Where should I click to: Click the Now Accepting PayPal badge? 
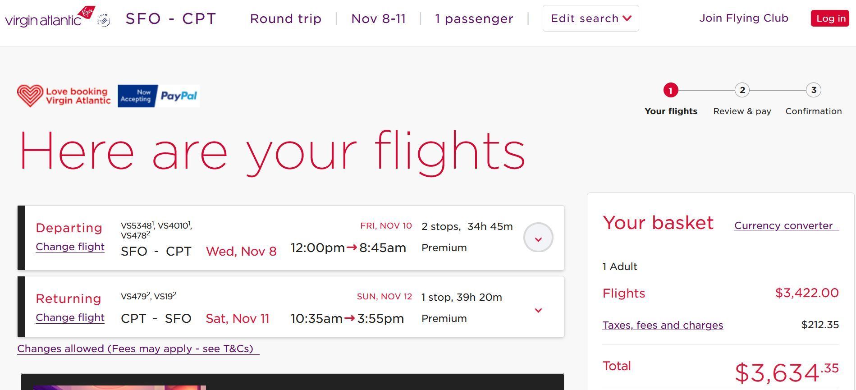coord(158,96)
